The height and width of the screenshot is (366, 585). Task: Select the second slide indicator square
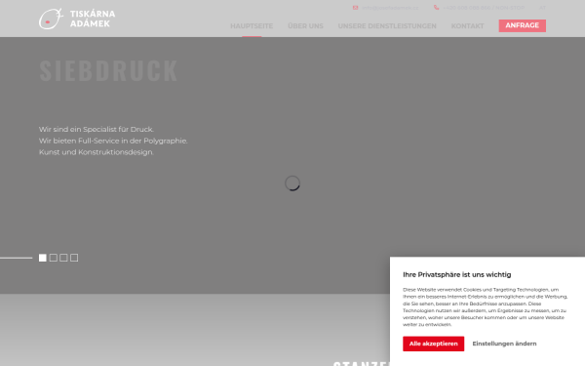54,258
